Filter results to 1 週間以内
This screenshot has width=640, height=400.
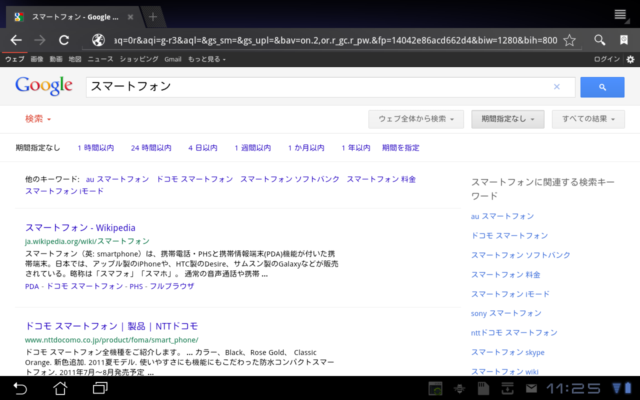tap(252, 147)
